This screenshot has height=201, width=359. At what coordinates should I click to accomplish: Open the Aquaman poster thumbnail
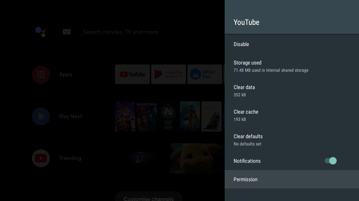coord(190,116)
